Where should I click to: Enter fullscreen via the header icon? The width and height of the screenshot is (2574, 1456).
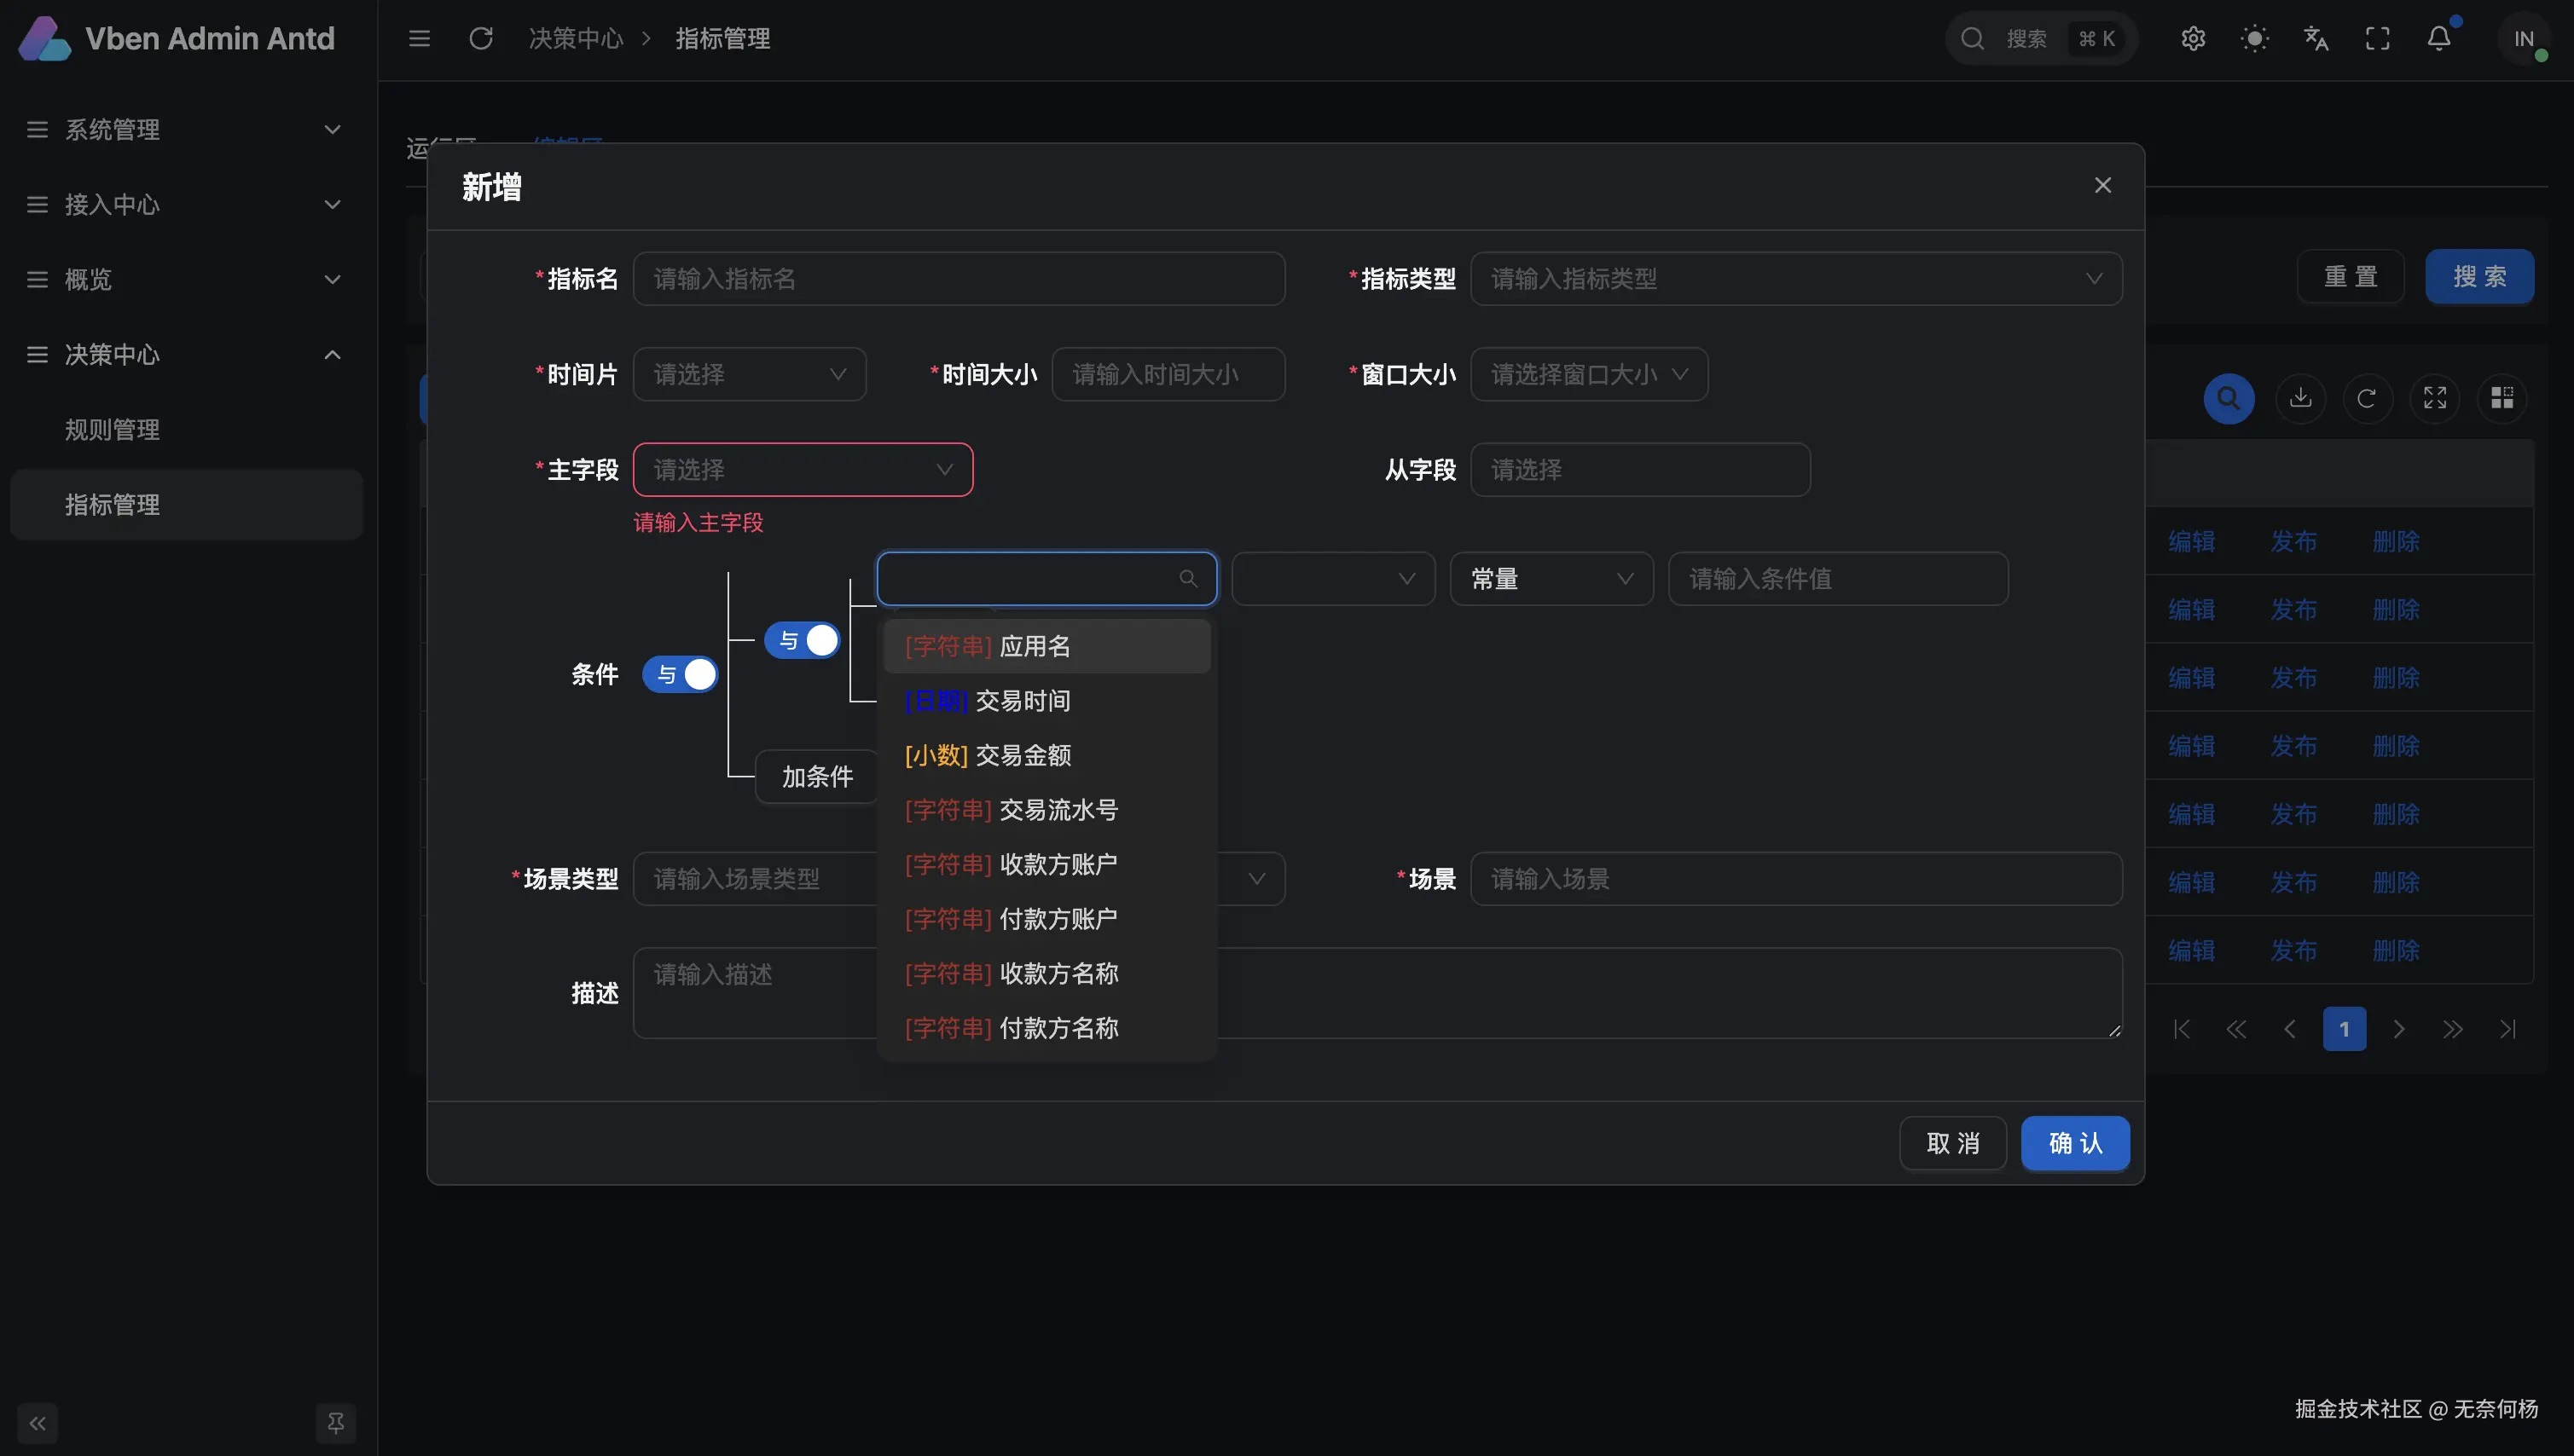tap(2377, 39)
